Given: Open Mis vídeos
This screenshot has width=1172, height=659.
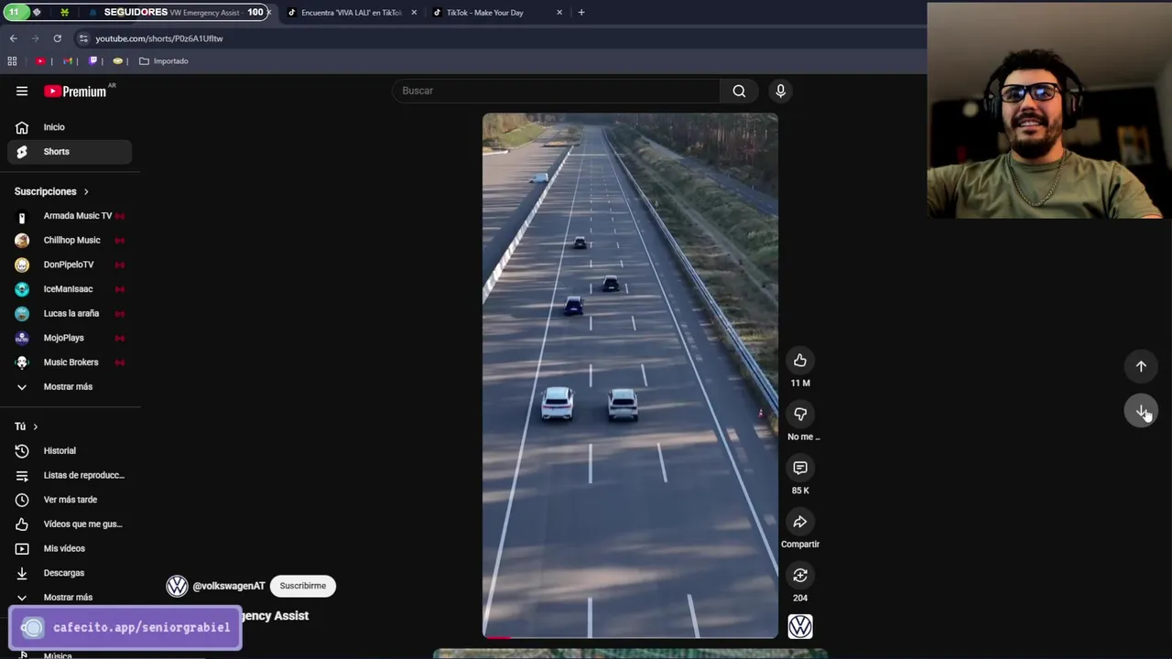Looking at the screenshot, I should [70, 548].
